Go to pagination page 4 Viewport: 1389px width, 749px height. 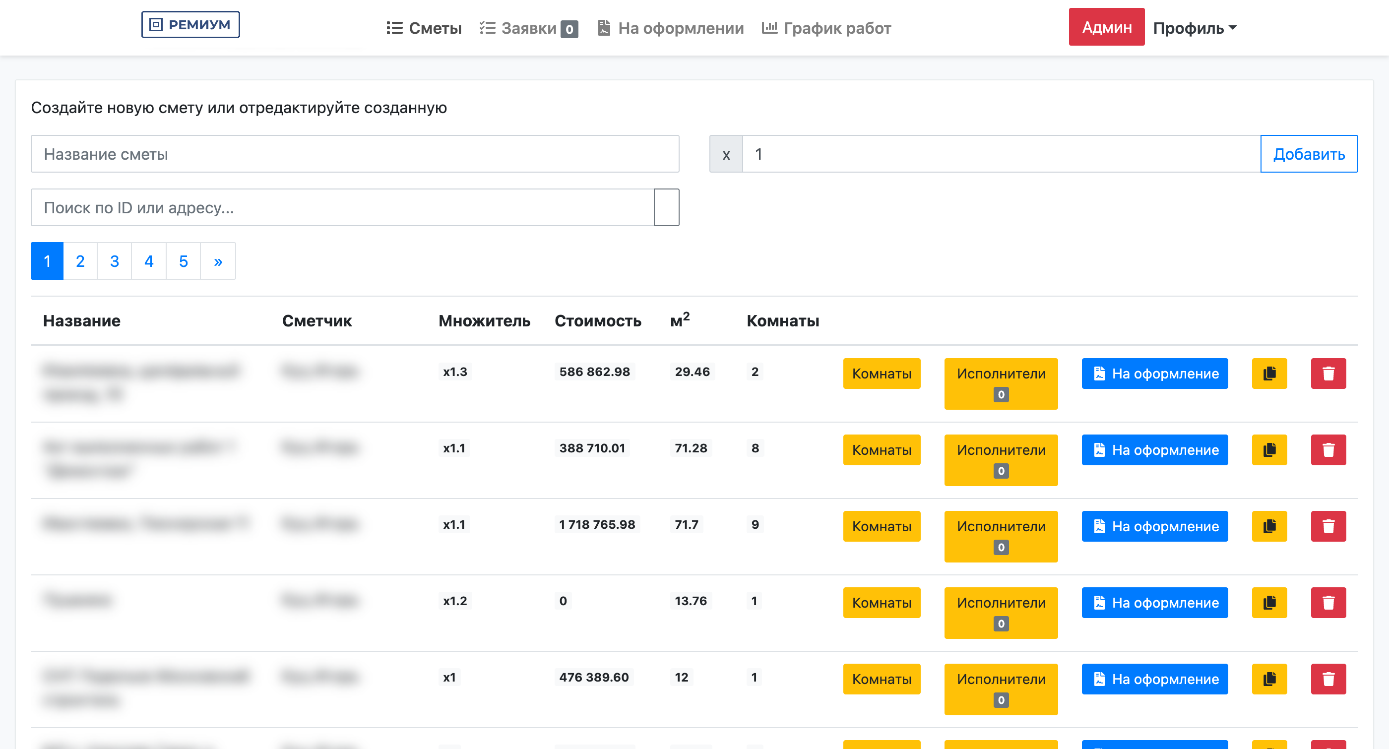coord(149,261)
